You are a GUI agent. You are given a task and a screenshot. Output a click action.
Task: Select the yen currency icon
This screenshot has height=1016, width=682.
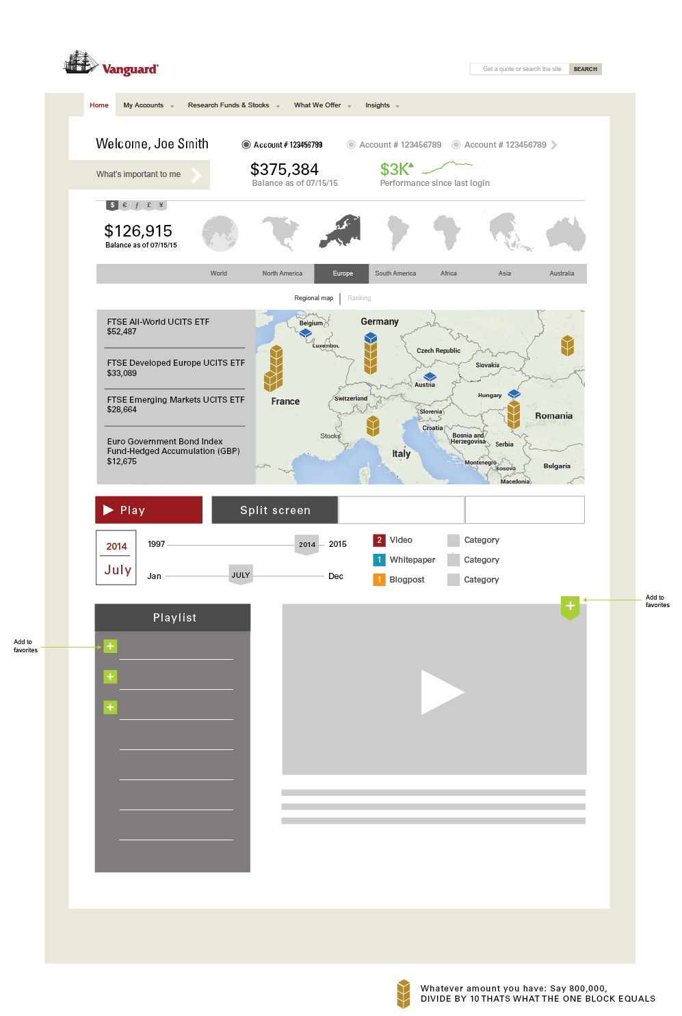pyautogui.click(x=161, y=205)
